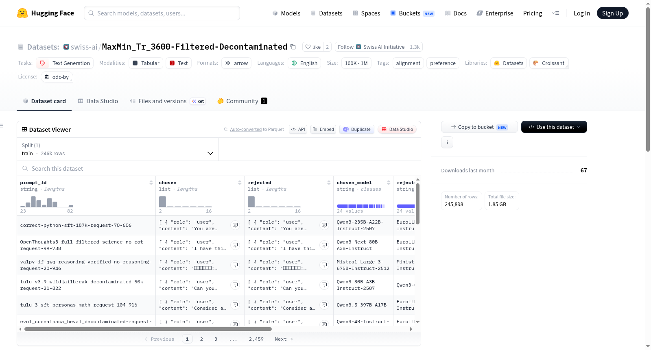Open Spaces in top navigation
651x350 pixels.
click(x=366, y=13)
